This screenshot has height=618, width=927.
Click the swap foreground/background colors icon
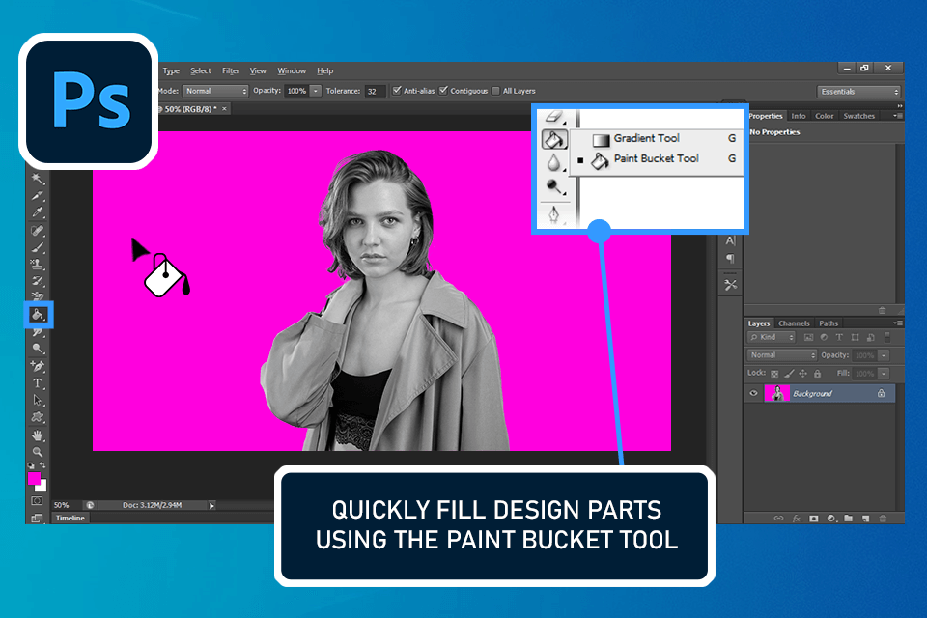click(x=43, y=465)
